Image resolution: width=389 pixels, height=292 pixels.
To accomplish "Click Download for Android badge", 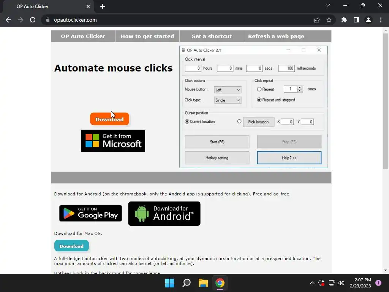I will pos(164,214).
